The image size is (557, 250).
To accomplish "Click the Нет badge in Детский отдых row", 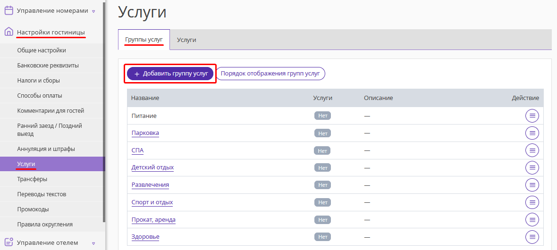I will (x=322, y=167).
